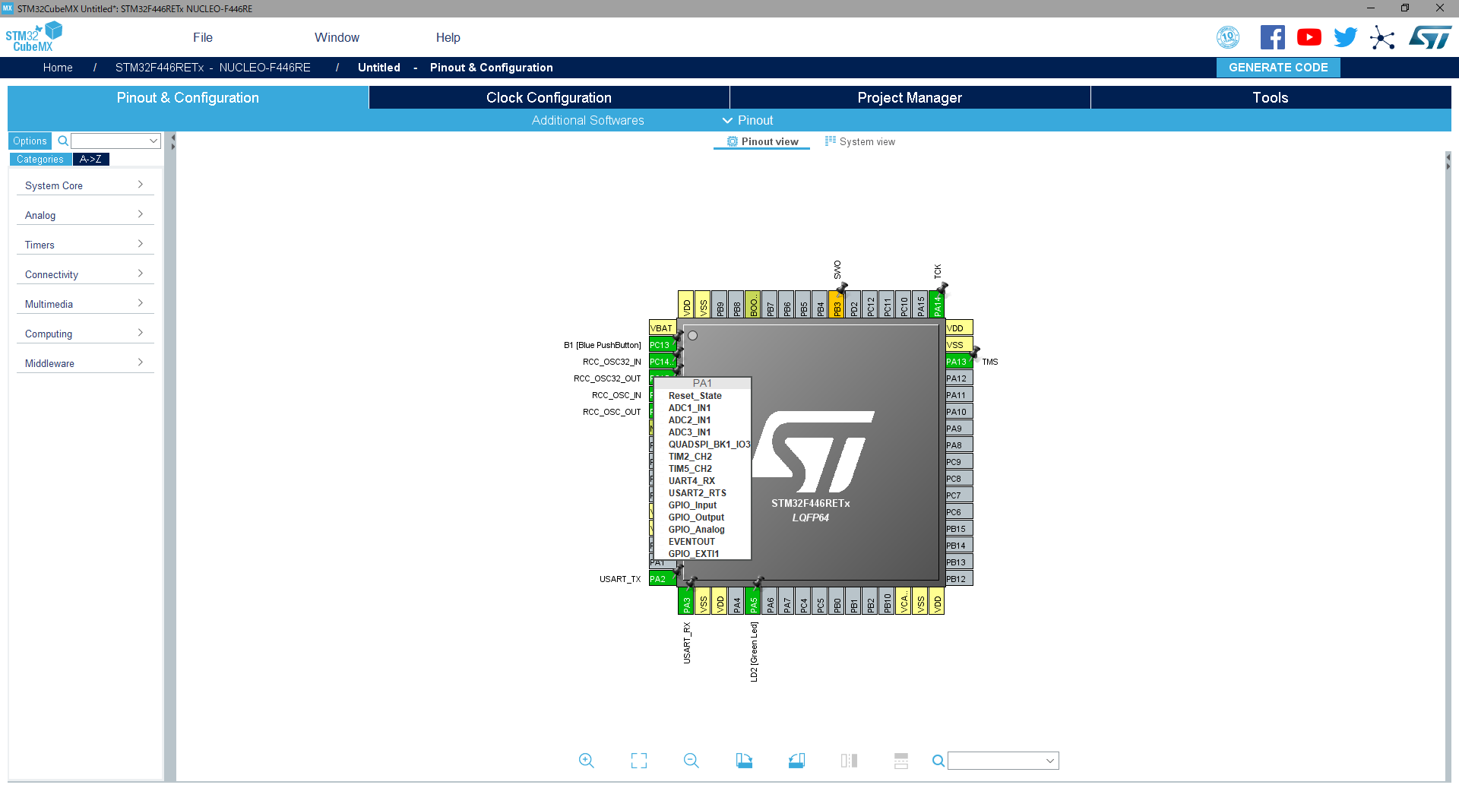Expand the Connectivity category
The width and height of the screenshot is (1459, 788).
[x=84, y=274]
